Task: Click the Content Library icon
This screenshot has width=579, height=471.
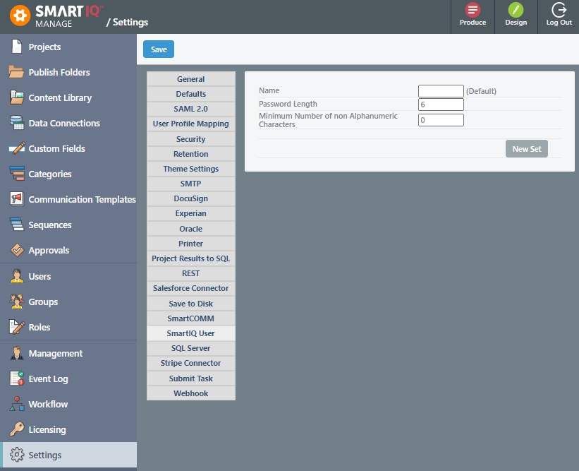Action: pos(17,97)
